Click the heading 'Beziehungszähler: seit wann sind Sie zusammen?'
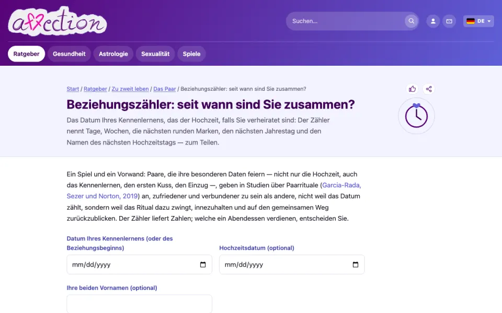Screen dimensions: 502x313 click(211, 104)
